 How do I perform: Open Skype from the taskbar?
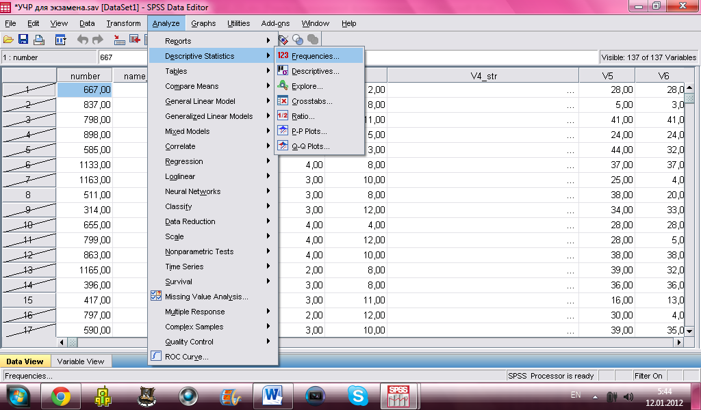point(357,396)
